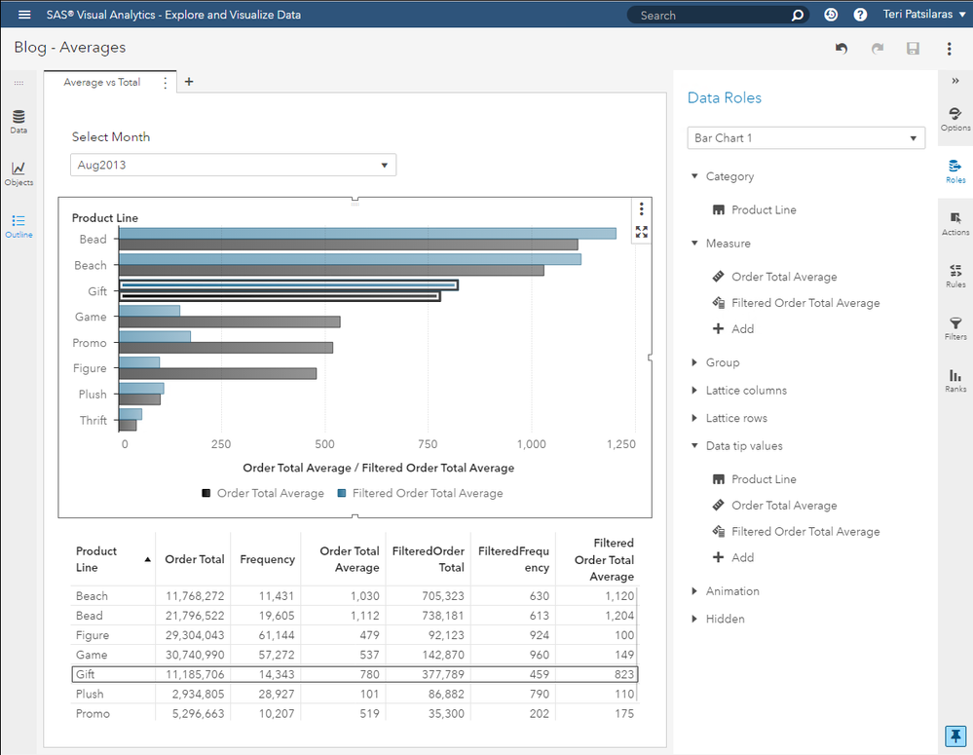Open the Select Month dropdown
The height and width of the screenshot is (755, 973).
tap(234, 166)
